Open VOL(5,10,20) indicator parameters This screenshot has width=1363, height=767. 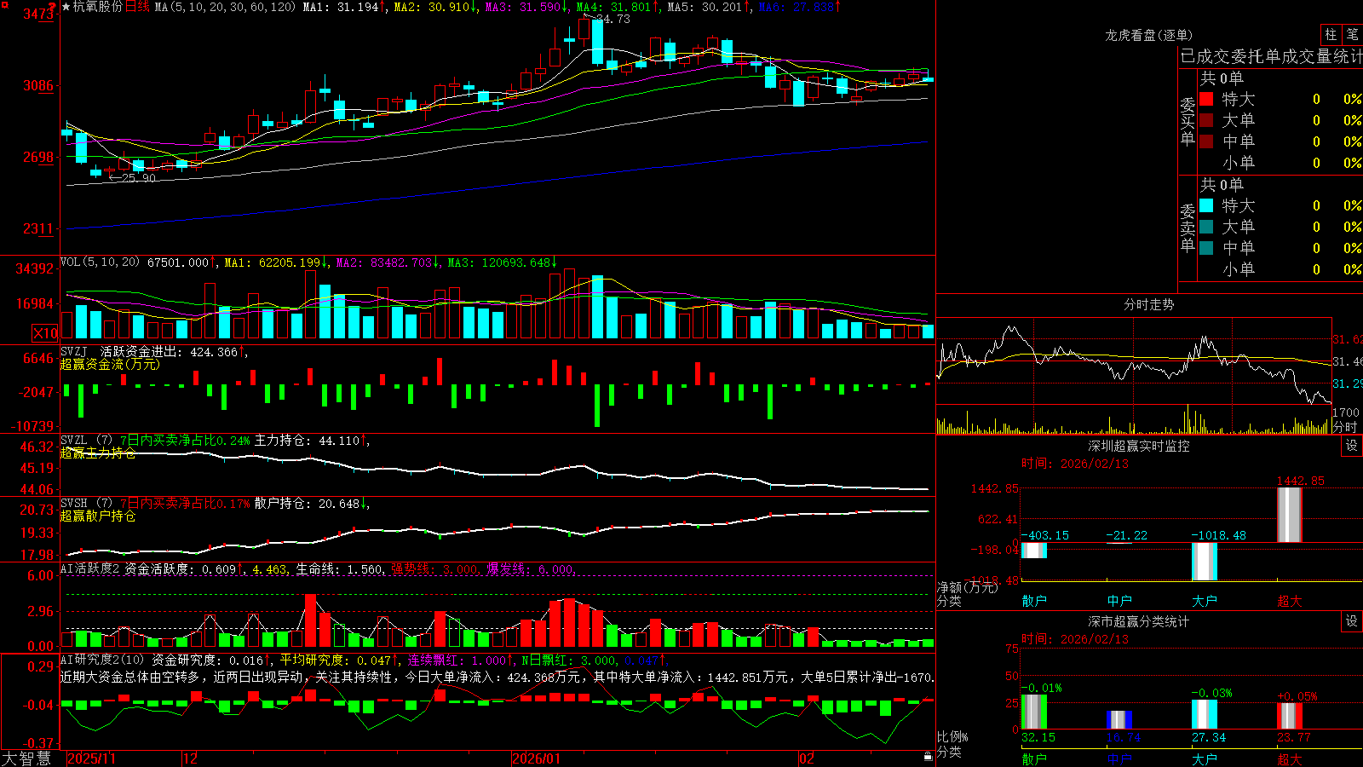pyautogui.click(x=101, y=262)
